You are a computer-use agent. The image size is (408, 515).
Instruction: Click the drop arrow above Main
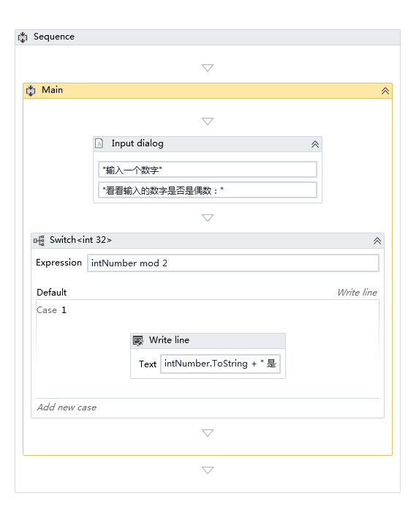pyautogui.click(x=208, y=67)
